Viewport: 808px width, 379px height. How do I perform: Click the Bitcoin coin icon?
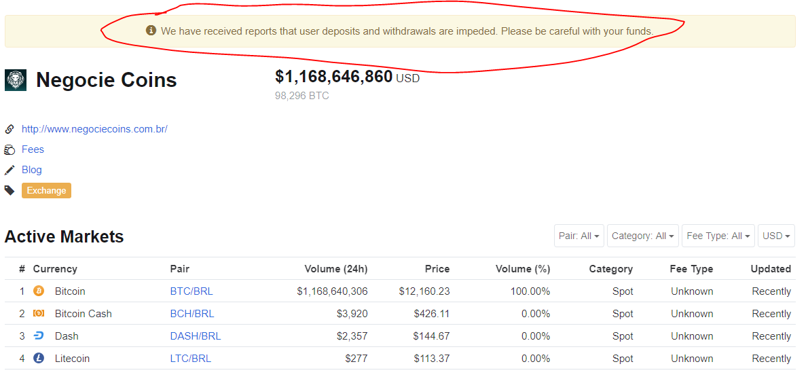[39, 291]
